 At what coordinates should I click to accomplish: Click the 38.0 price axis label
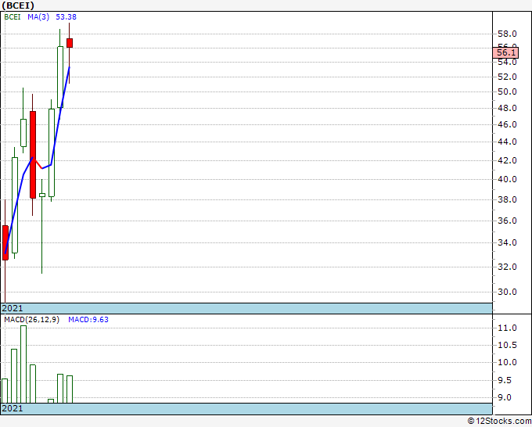(x=507, y=199)
